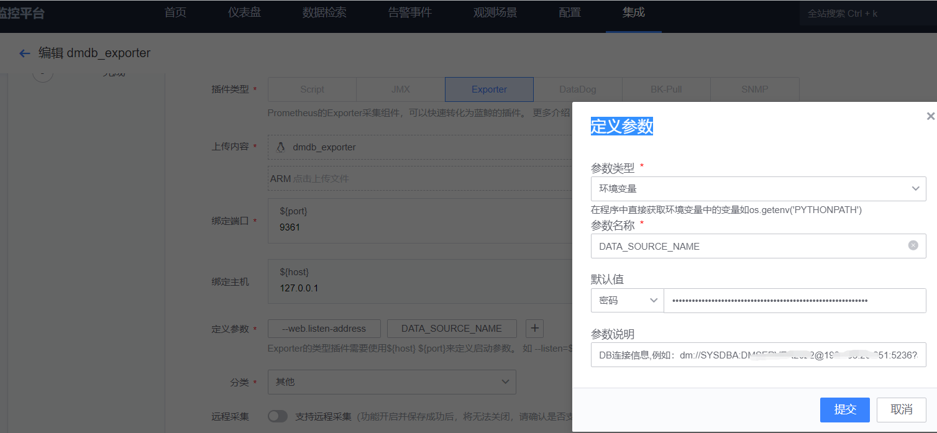Focus the 全站搜索 search box

click(867, 13)
